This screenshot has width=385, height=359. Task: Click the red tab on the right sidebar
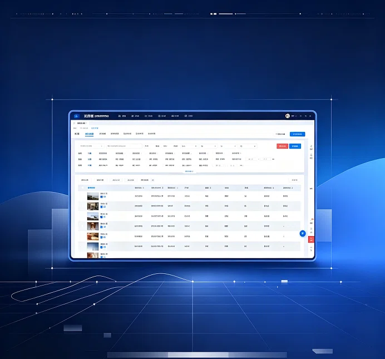pos(311,239)
